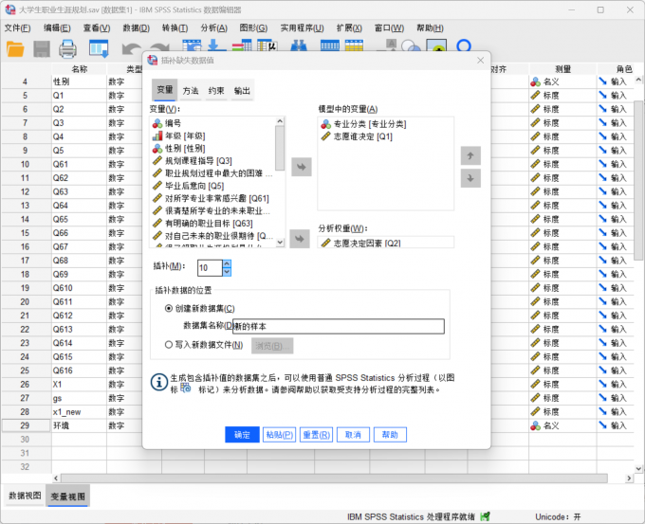This screenshot has height=524, width=645.
Task: Click the Insert variable toolbar icon
Action: pyautogui.click(x=354, y=45)
